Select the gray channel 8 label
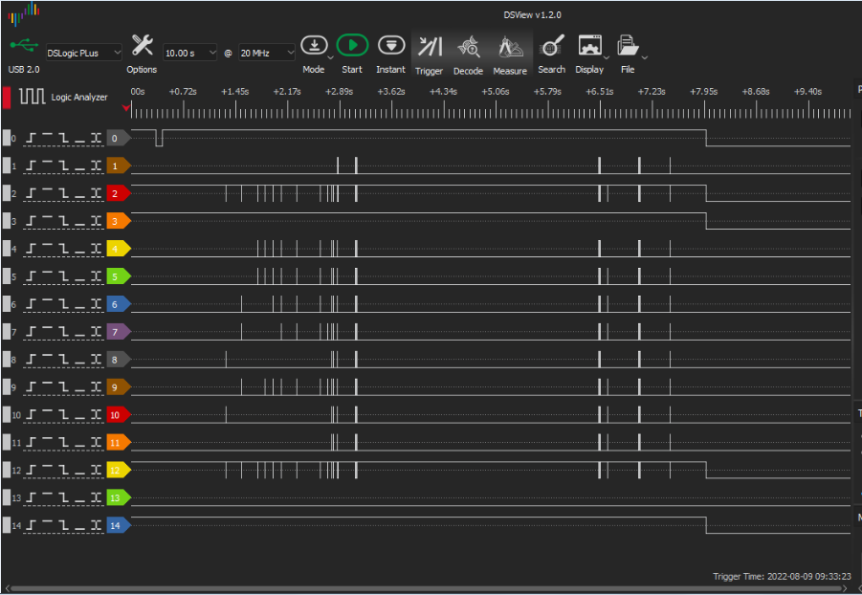862x595 pixels. point(119,360)
